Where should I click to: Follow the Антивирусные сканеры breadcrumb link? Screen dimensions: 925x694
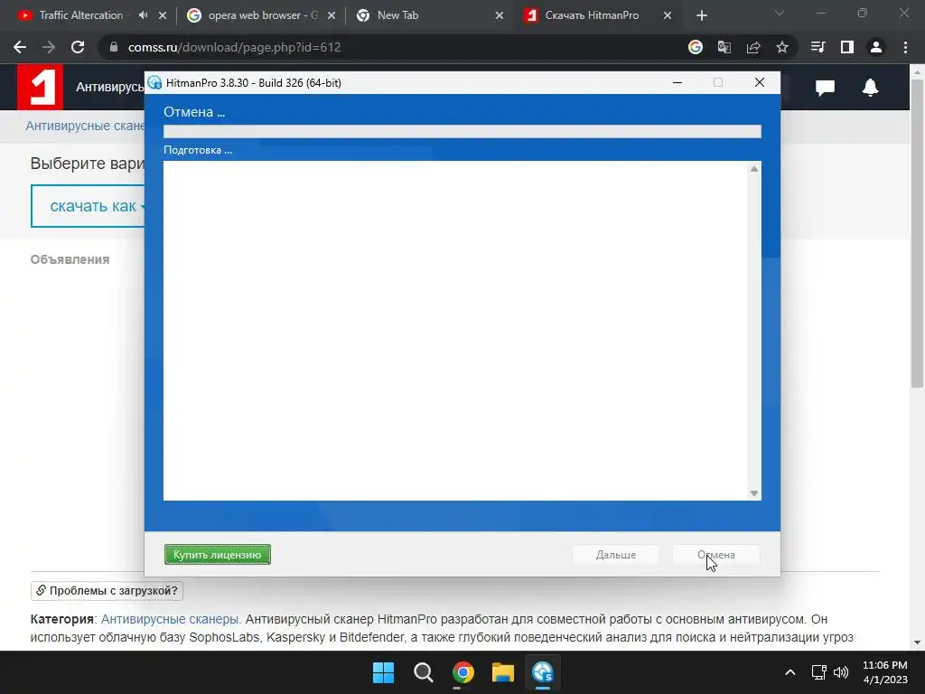[85, 126]
